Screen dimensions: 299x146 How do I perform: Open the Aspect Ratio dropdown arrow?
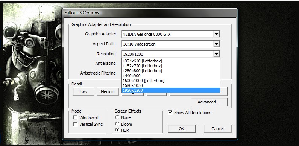pyautogui.click(x=216, y=44)
